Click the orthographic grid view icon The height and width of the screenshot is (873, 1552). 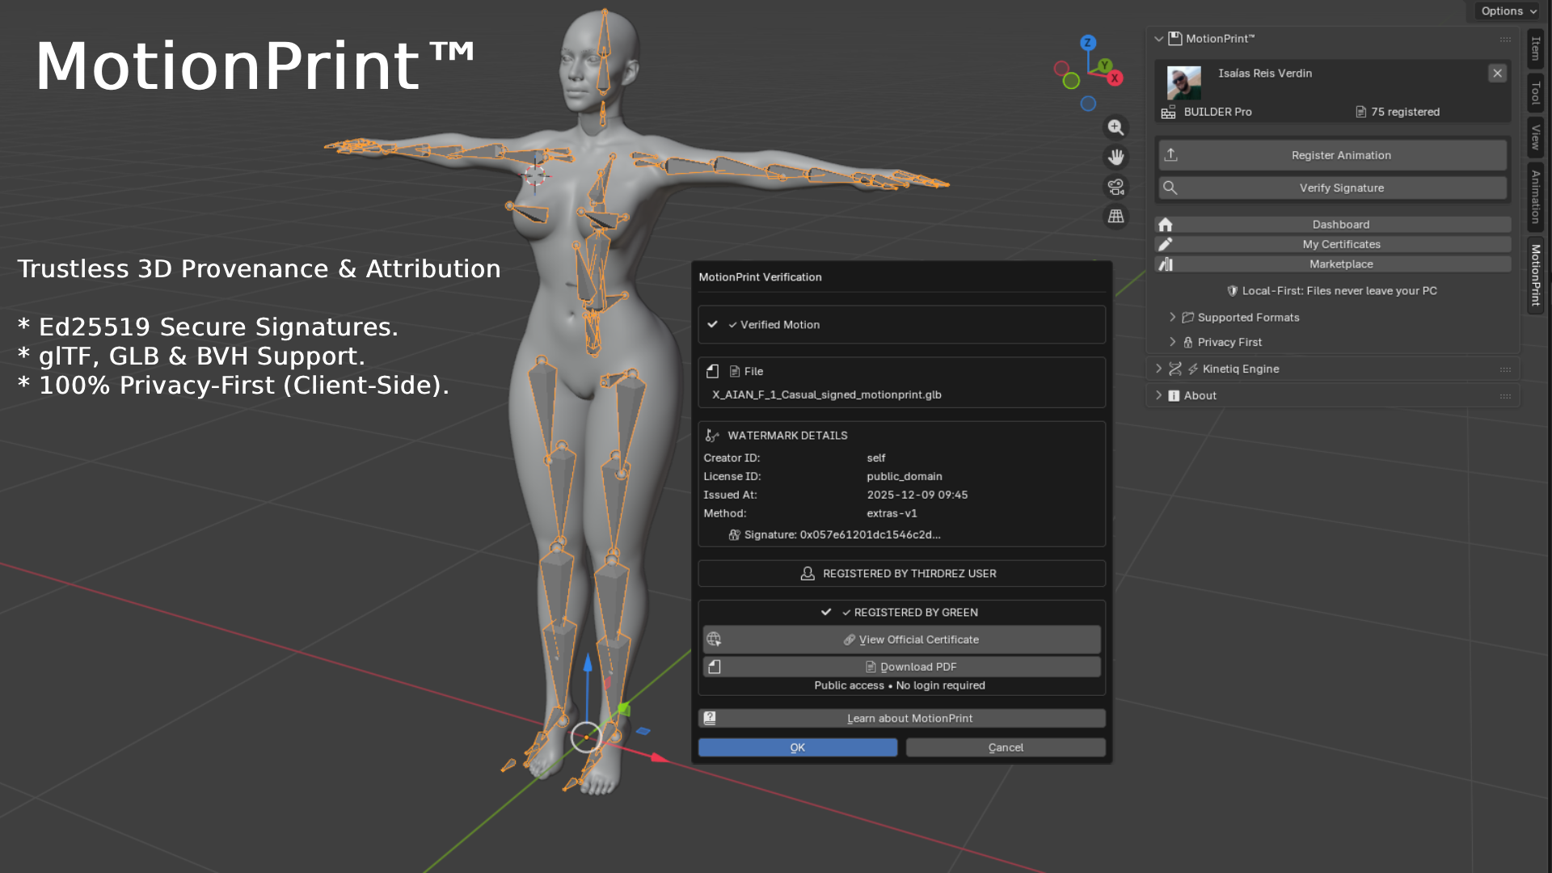tap(1115, 217)
